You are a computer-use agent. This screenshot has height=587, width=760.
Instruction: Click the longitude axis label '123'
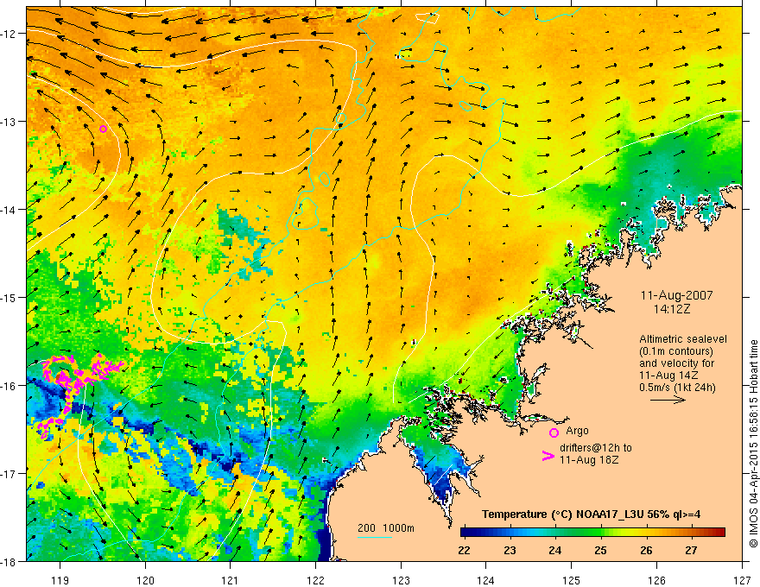(401, 580)
